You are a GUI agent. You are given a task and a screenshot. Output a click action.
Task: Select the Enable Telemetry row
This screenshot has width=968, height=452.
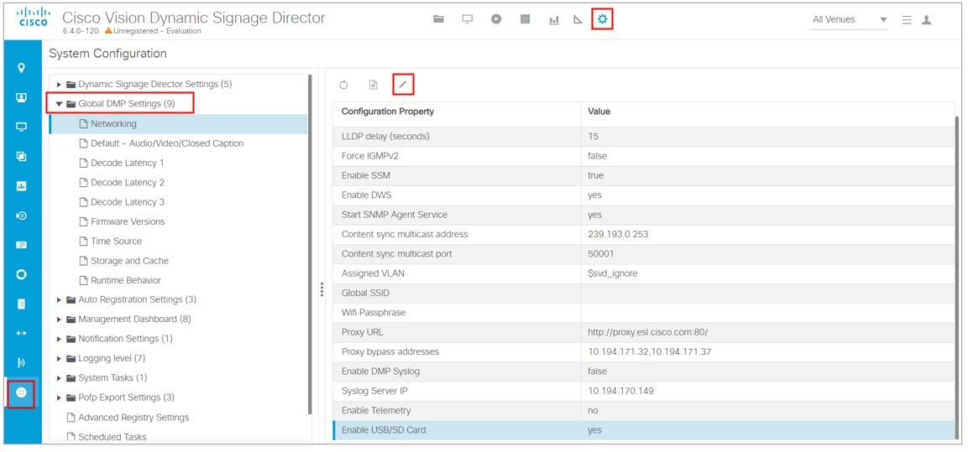(644, 411)
